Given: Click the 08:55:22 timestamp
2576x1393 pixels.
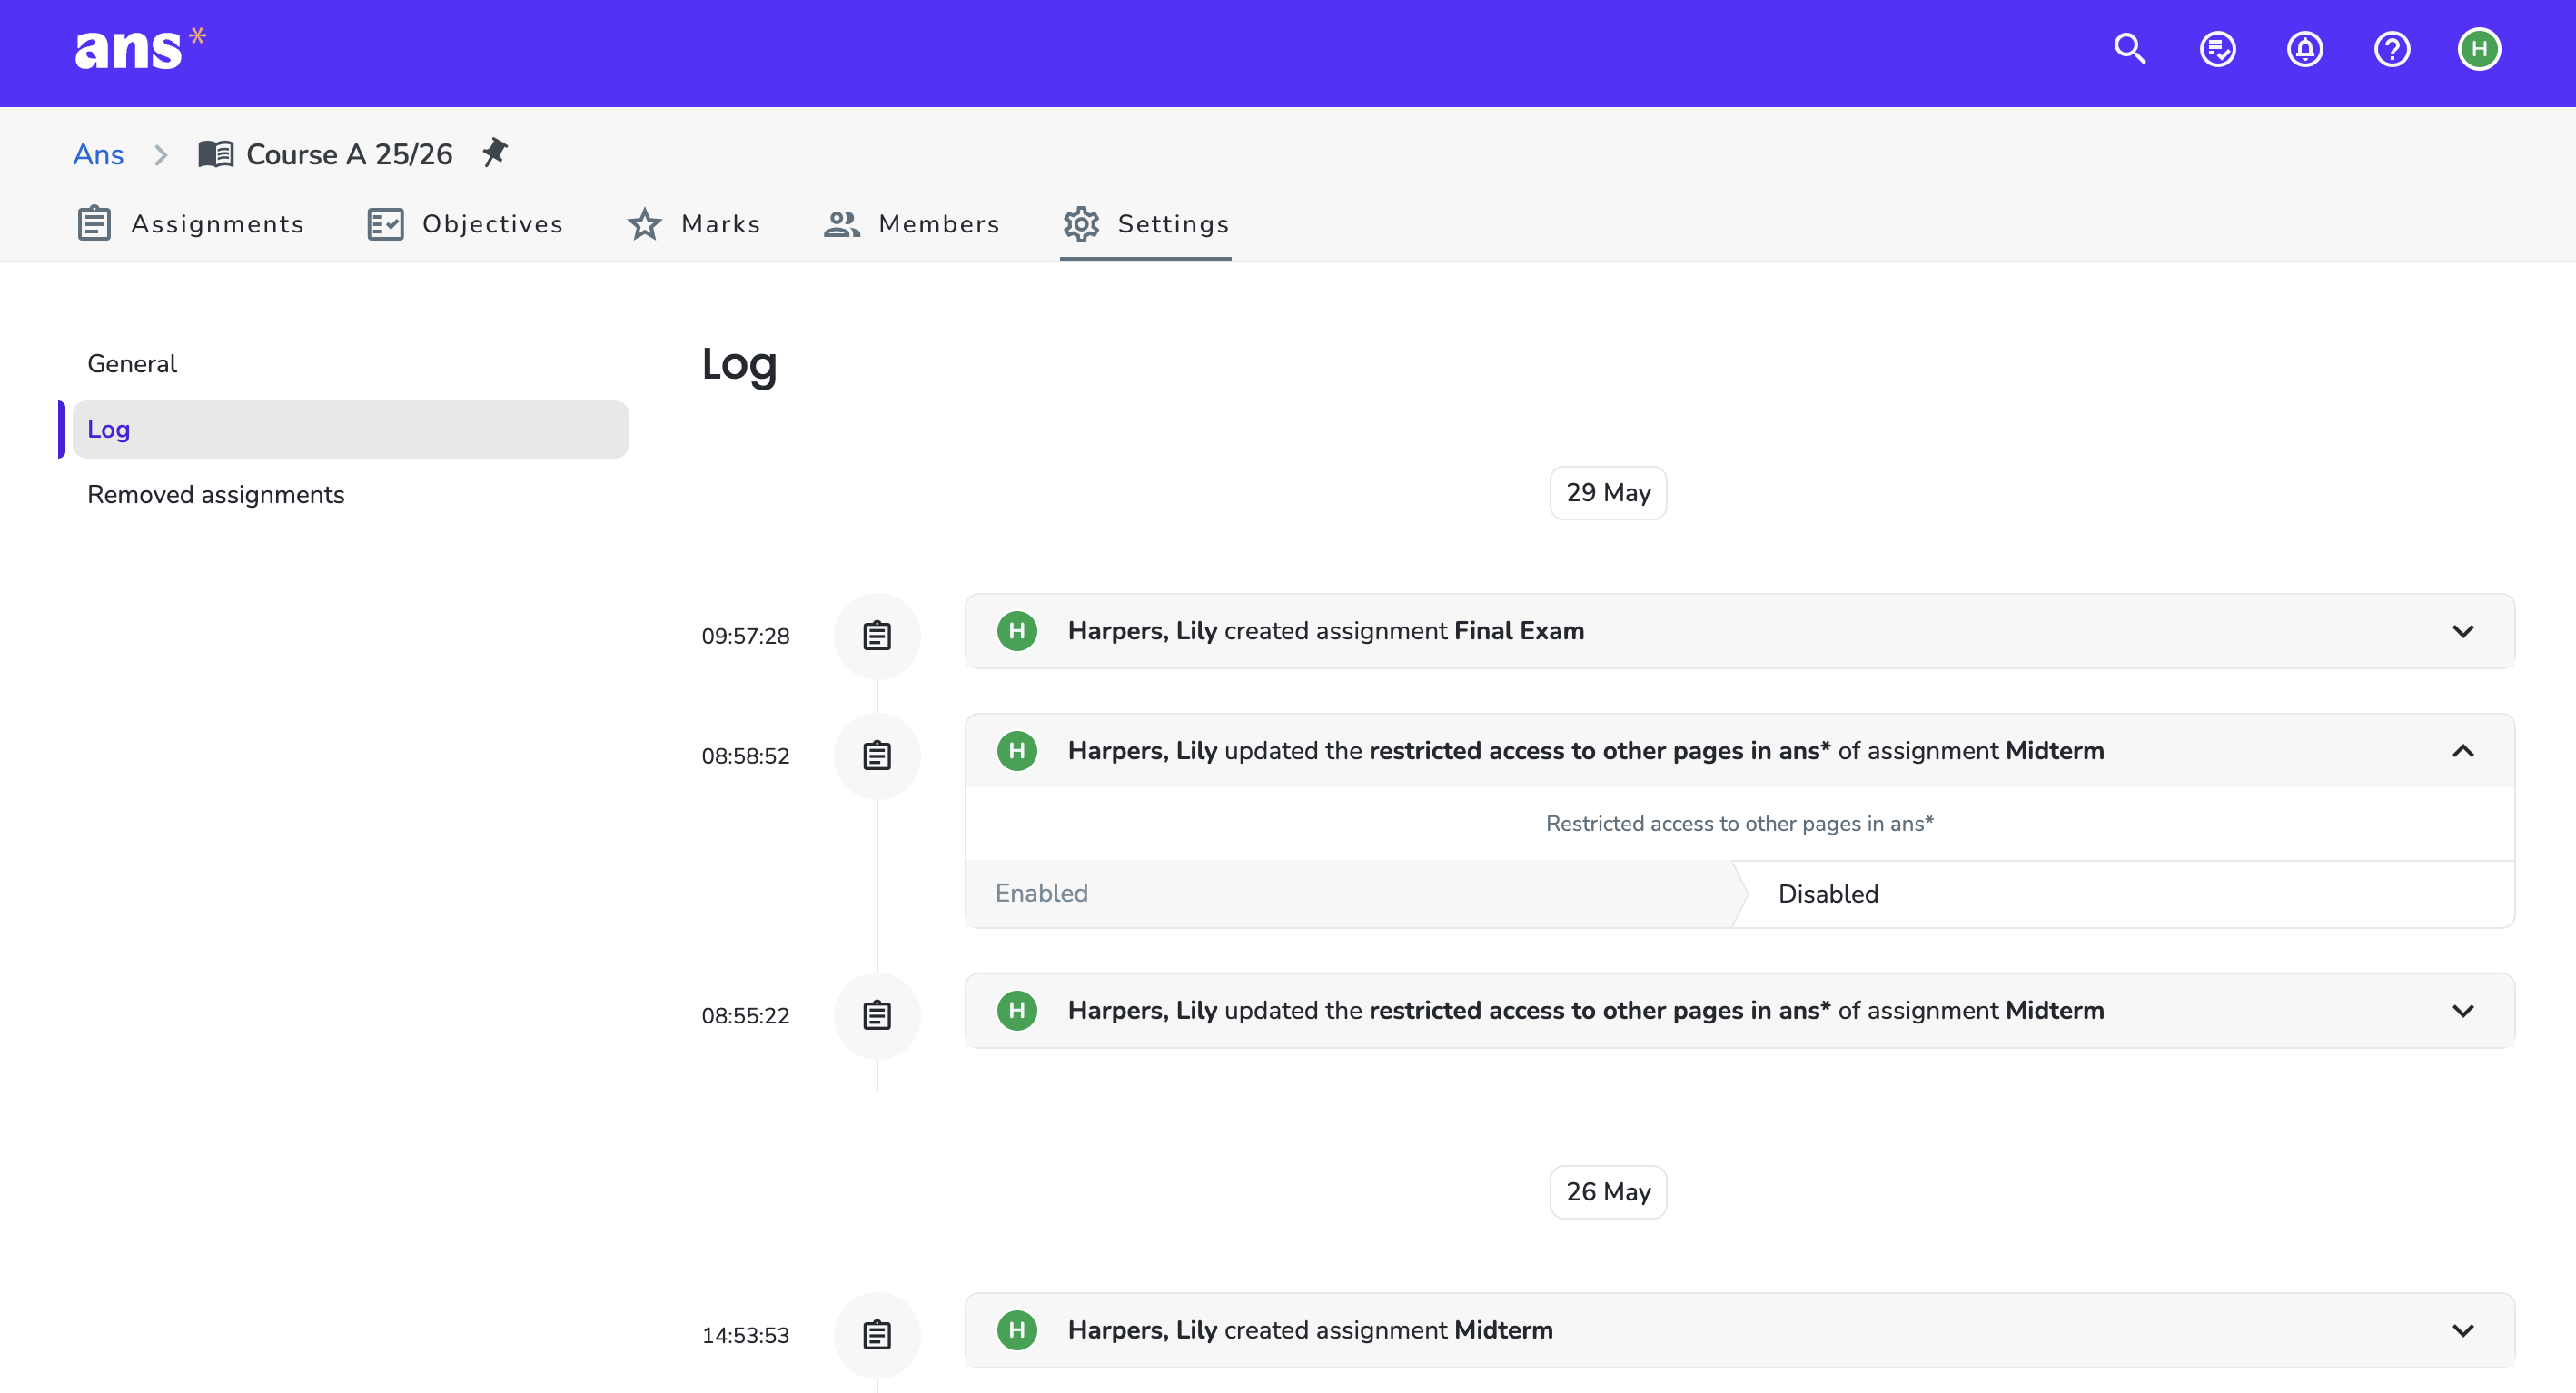Looking at the screenshot, I should pos(745,1015).
